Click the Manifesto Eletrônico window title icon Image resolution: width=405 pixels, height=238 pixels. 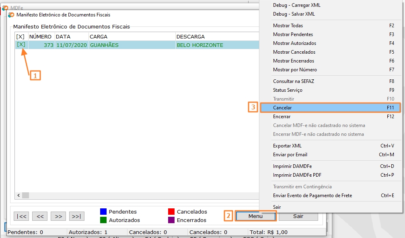click(x=11, y=15)
